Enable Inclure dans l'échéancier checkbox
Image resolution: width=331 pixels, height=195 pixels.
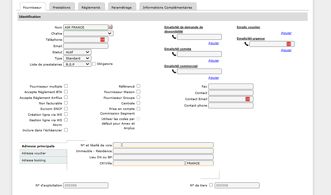pyautogui.click(x=66, y=130)
